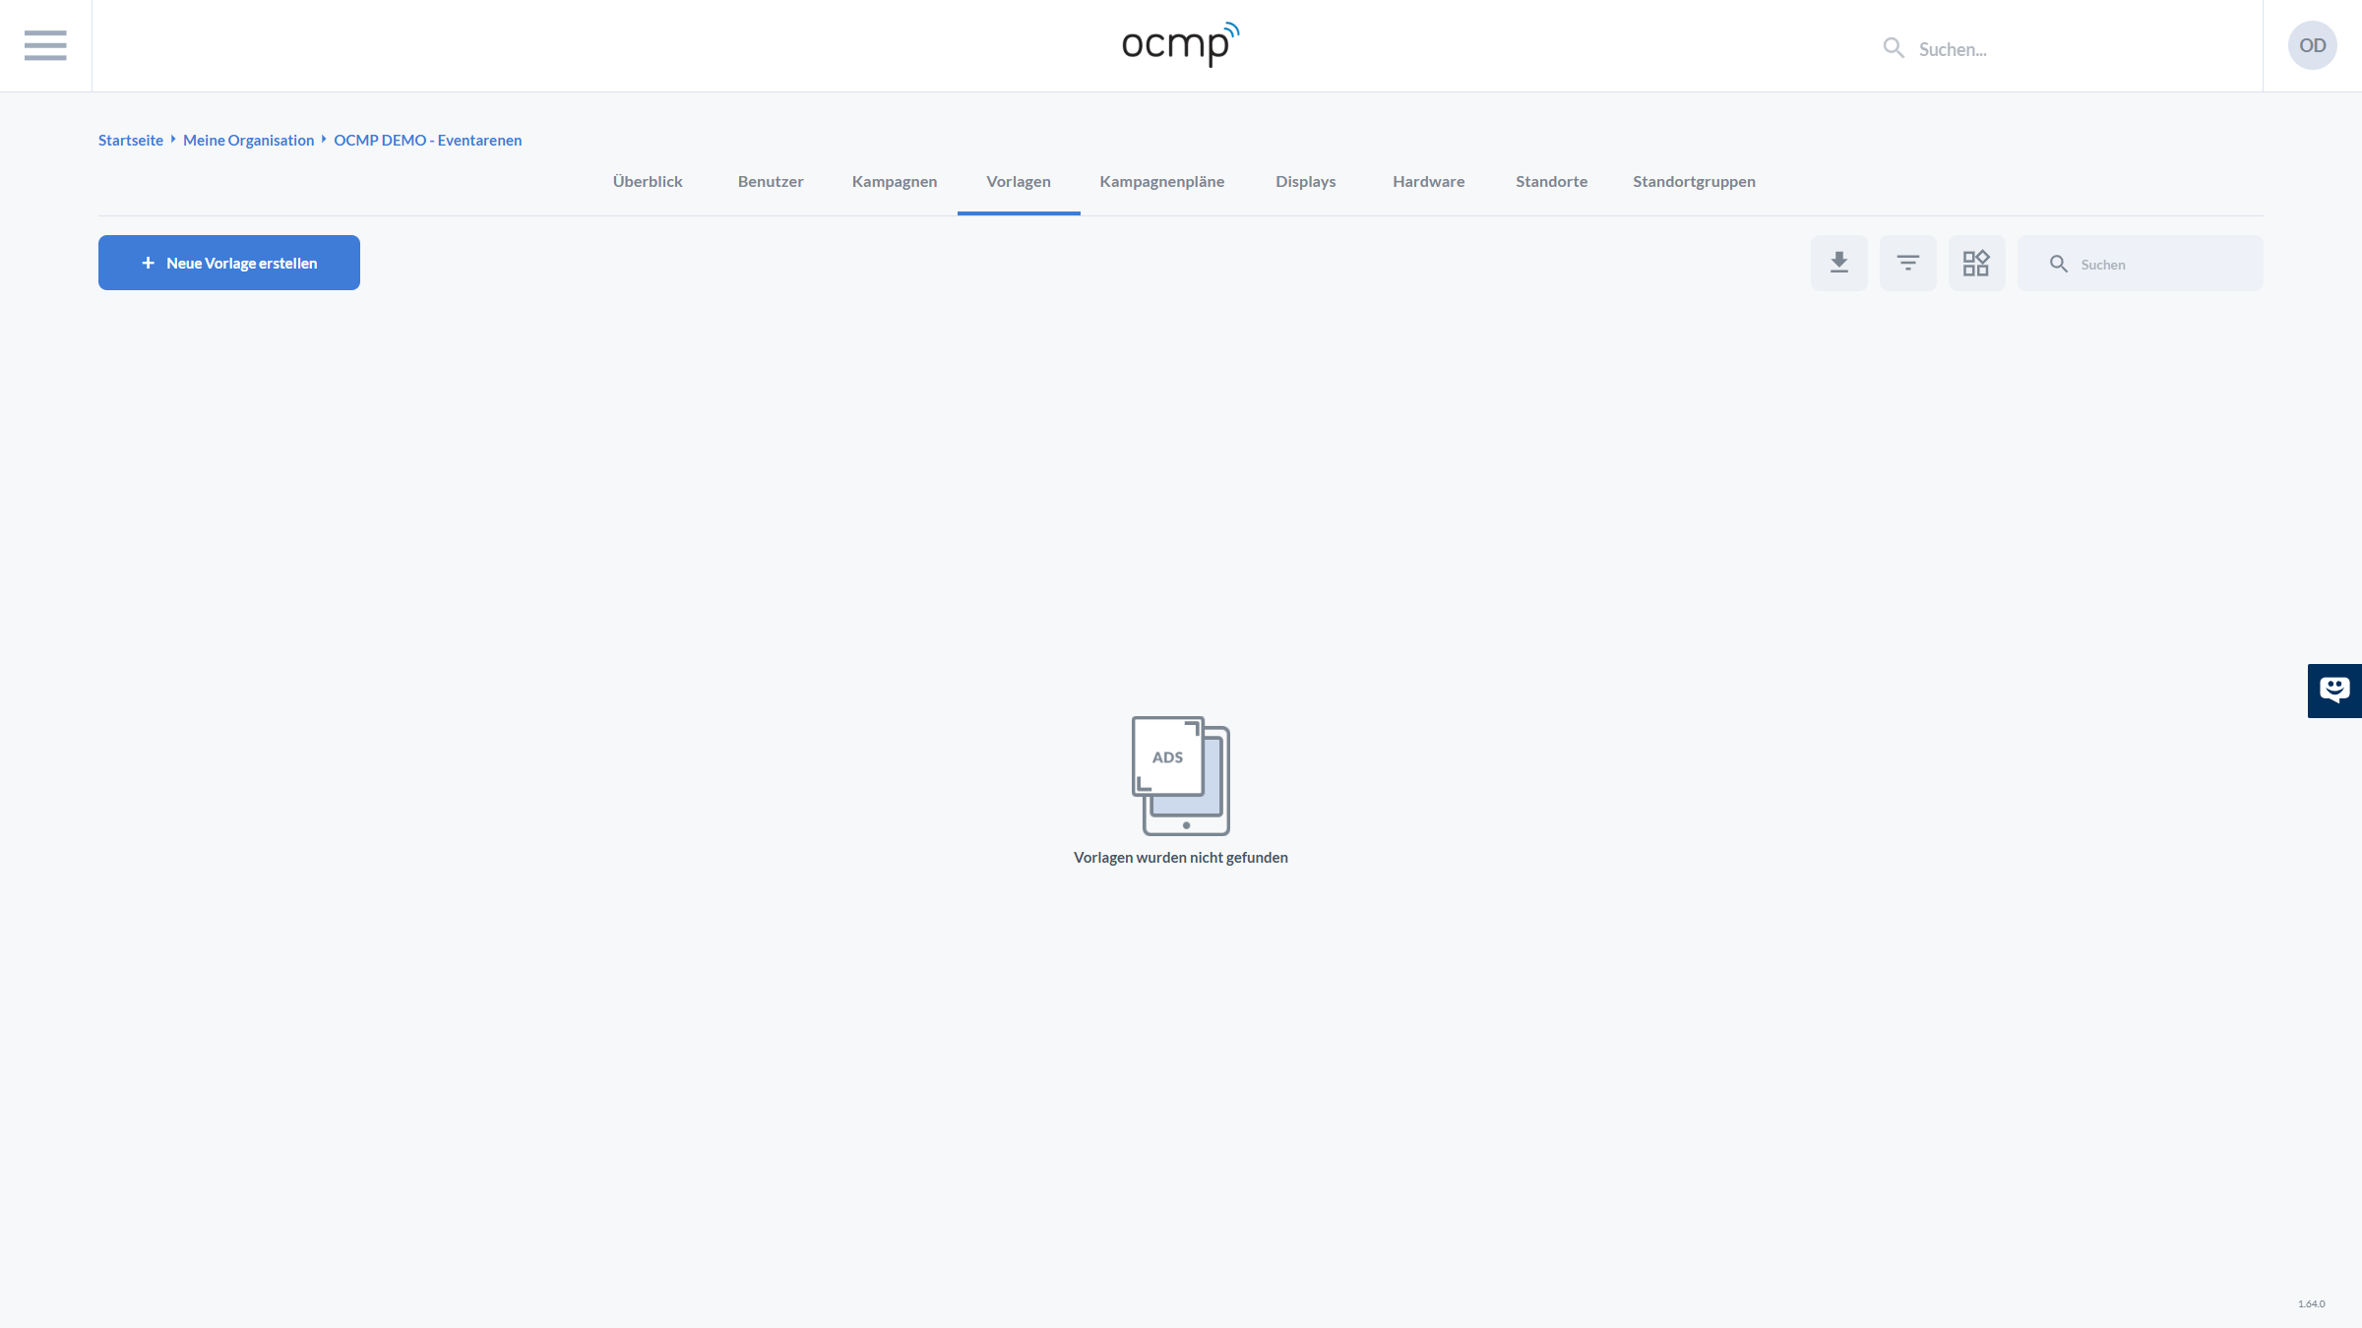The image size is (2362, 1328).
Task: Click the empty-state ADS illustration
Action: tap(1180, 775)
